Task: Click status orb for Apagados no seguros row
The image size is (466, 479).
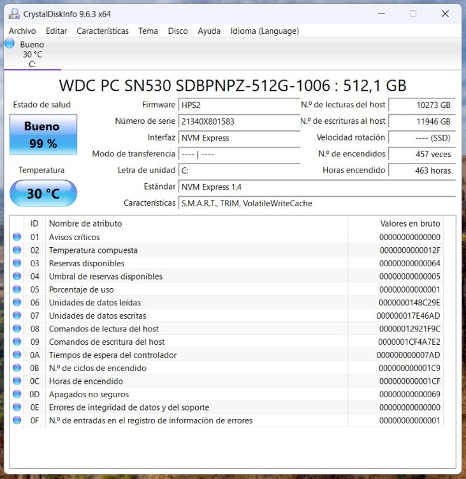Action: pyautogui.click(x=17, y=394)
